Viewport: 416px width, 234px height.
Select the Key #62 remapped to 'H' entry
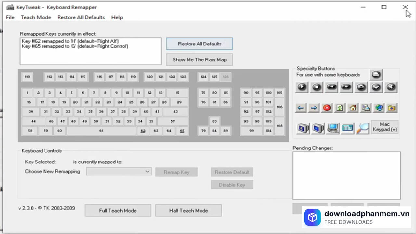pos(70,41)
